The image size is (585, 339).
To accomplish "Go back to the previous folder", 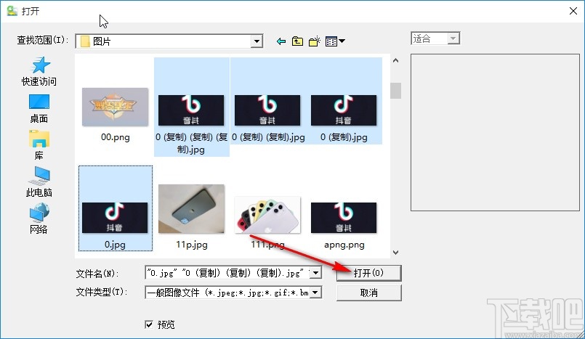I will 281,41.
